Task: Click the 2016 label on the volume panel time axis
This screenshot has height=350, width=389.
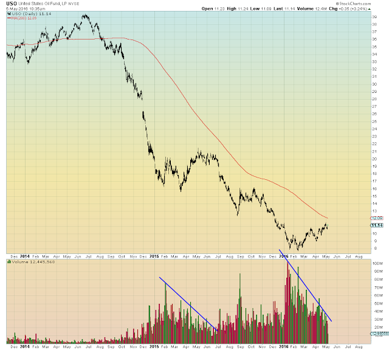Action: (x=284, y=346)
